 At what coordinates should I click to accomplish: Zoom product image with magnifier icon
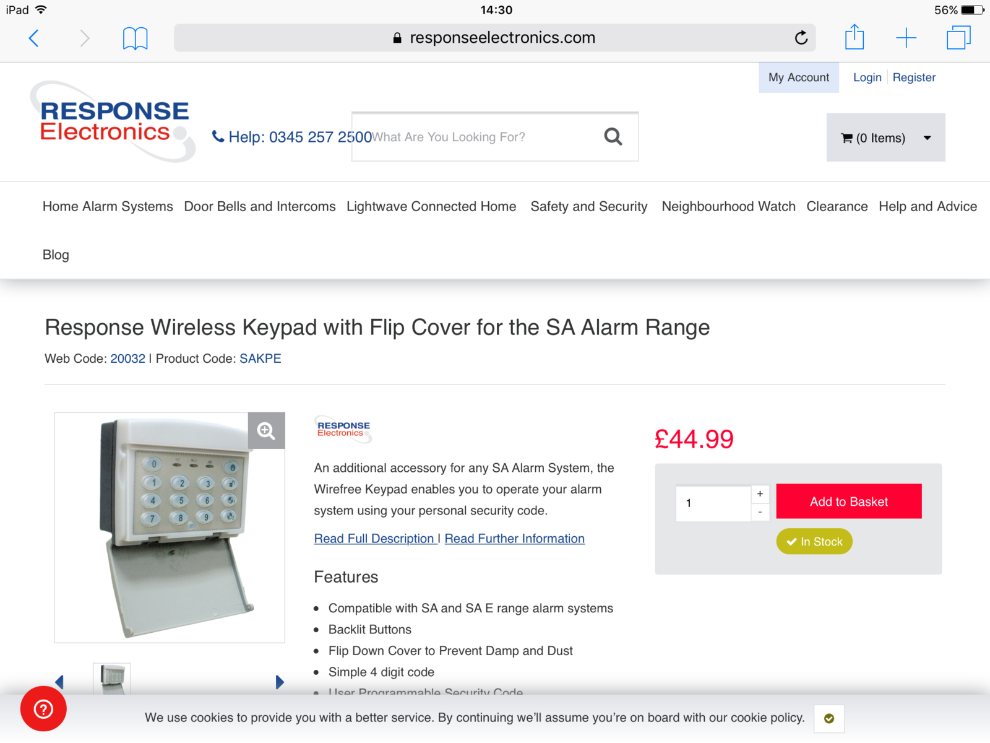click(x=267, y=430)
